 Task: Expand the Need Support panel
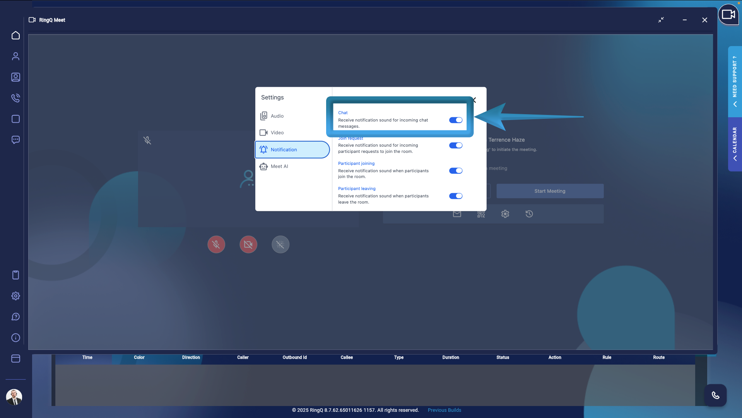pyautogui.click(x=734, y=104)
